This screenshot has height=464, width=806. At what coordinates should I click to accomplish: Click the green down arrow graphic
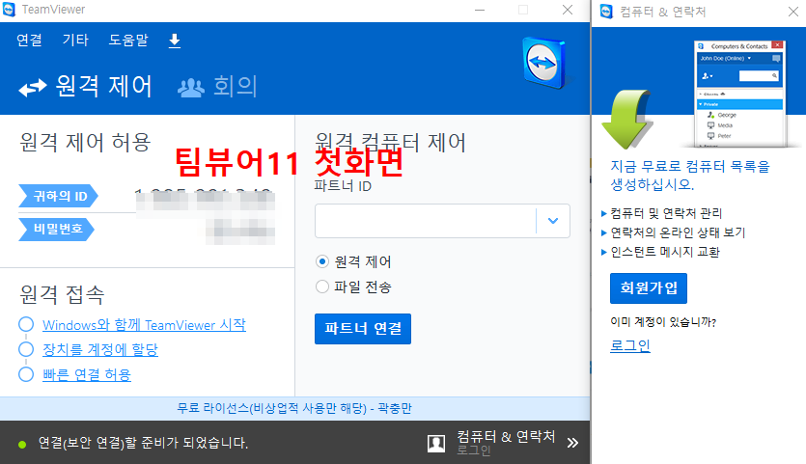tap(627, 120)
